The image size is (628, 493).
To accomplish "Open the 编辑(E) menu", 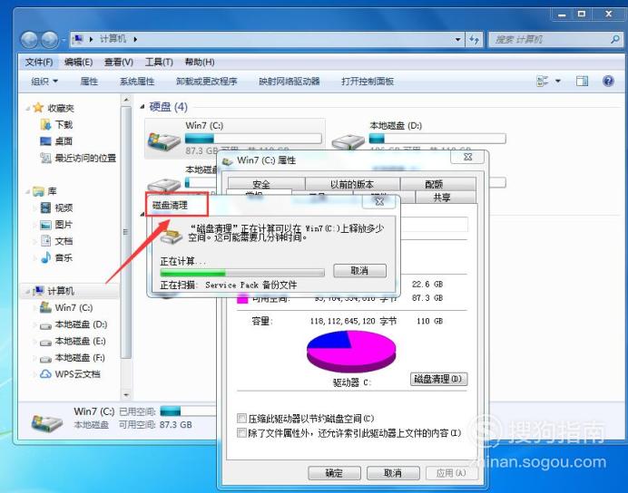I will click(78, 62).
